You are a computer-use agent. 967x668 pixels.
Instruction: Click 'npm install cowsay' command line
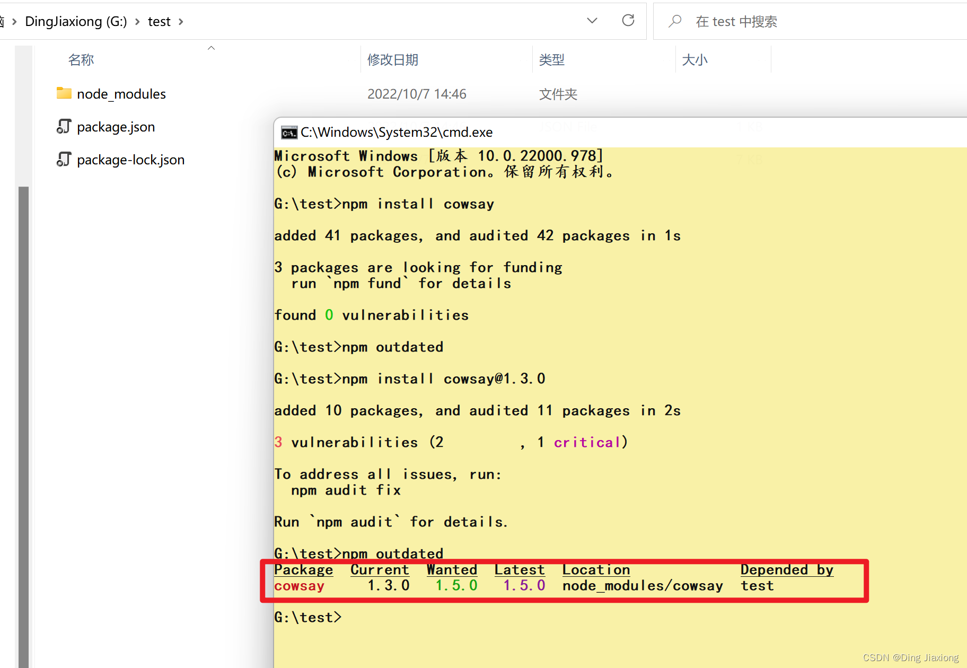point(384,204)
